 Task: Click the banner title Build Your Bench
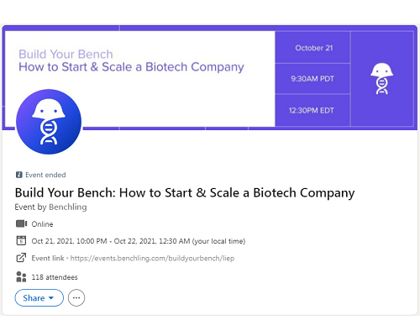66,54
